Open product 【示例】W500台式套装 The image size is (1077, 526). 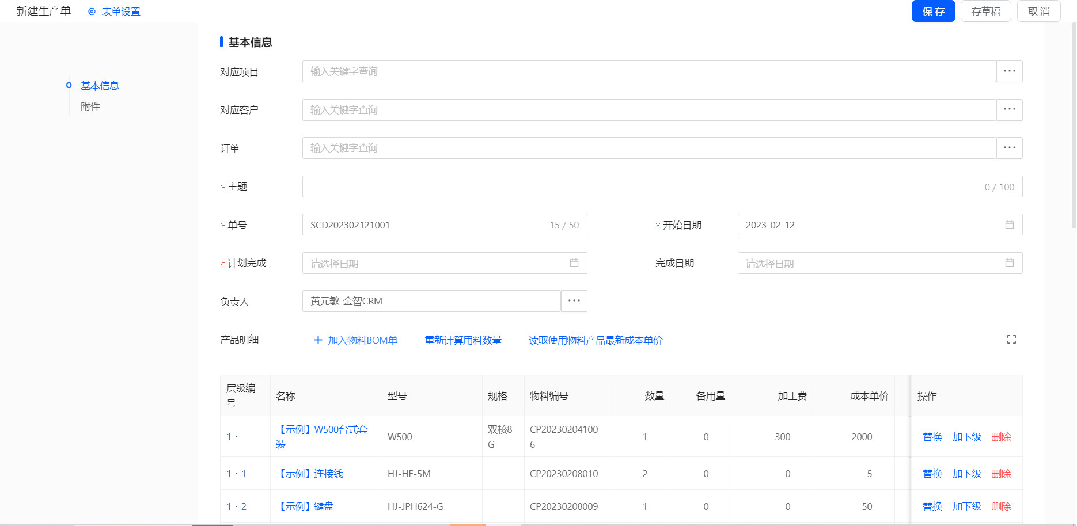pos(321,437)
